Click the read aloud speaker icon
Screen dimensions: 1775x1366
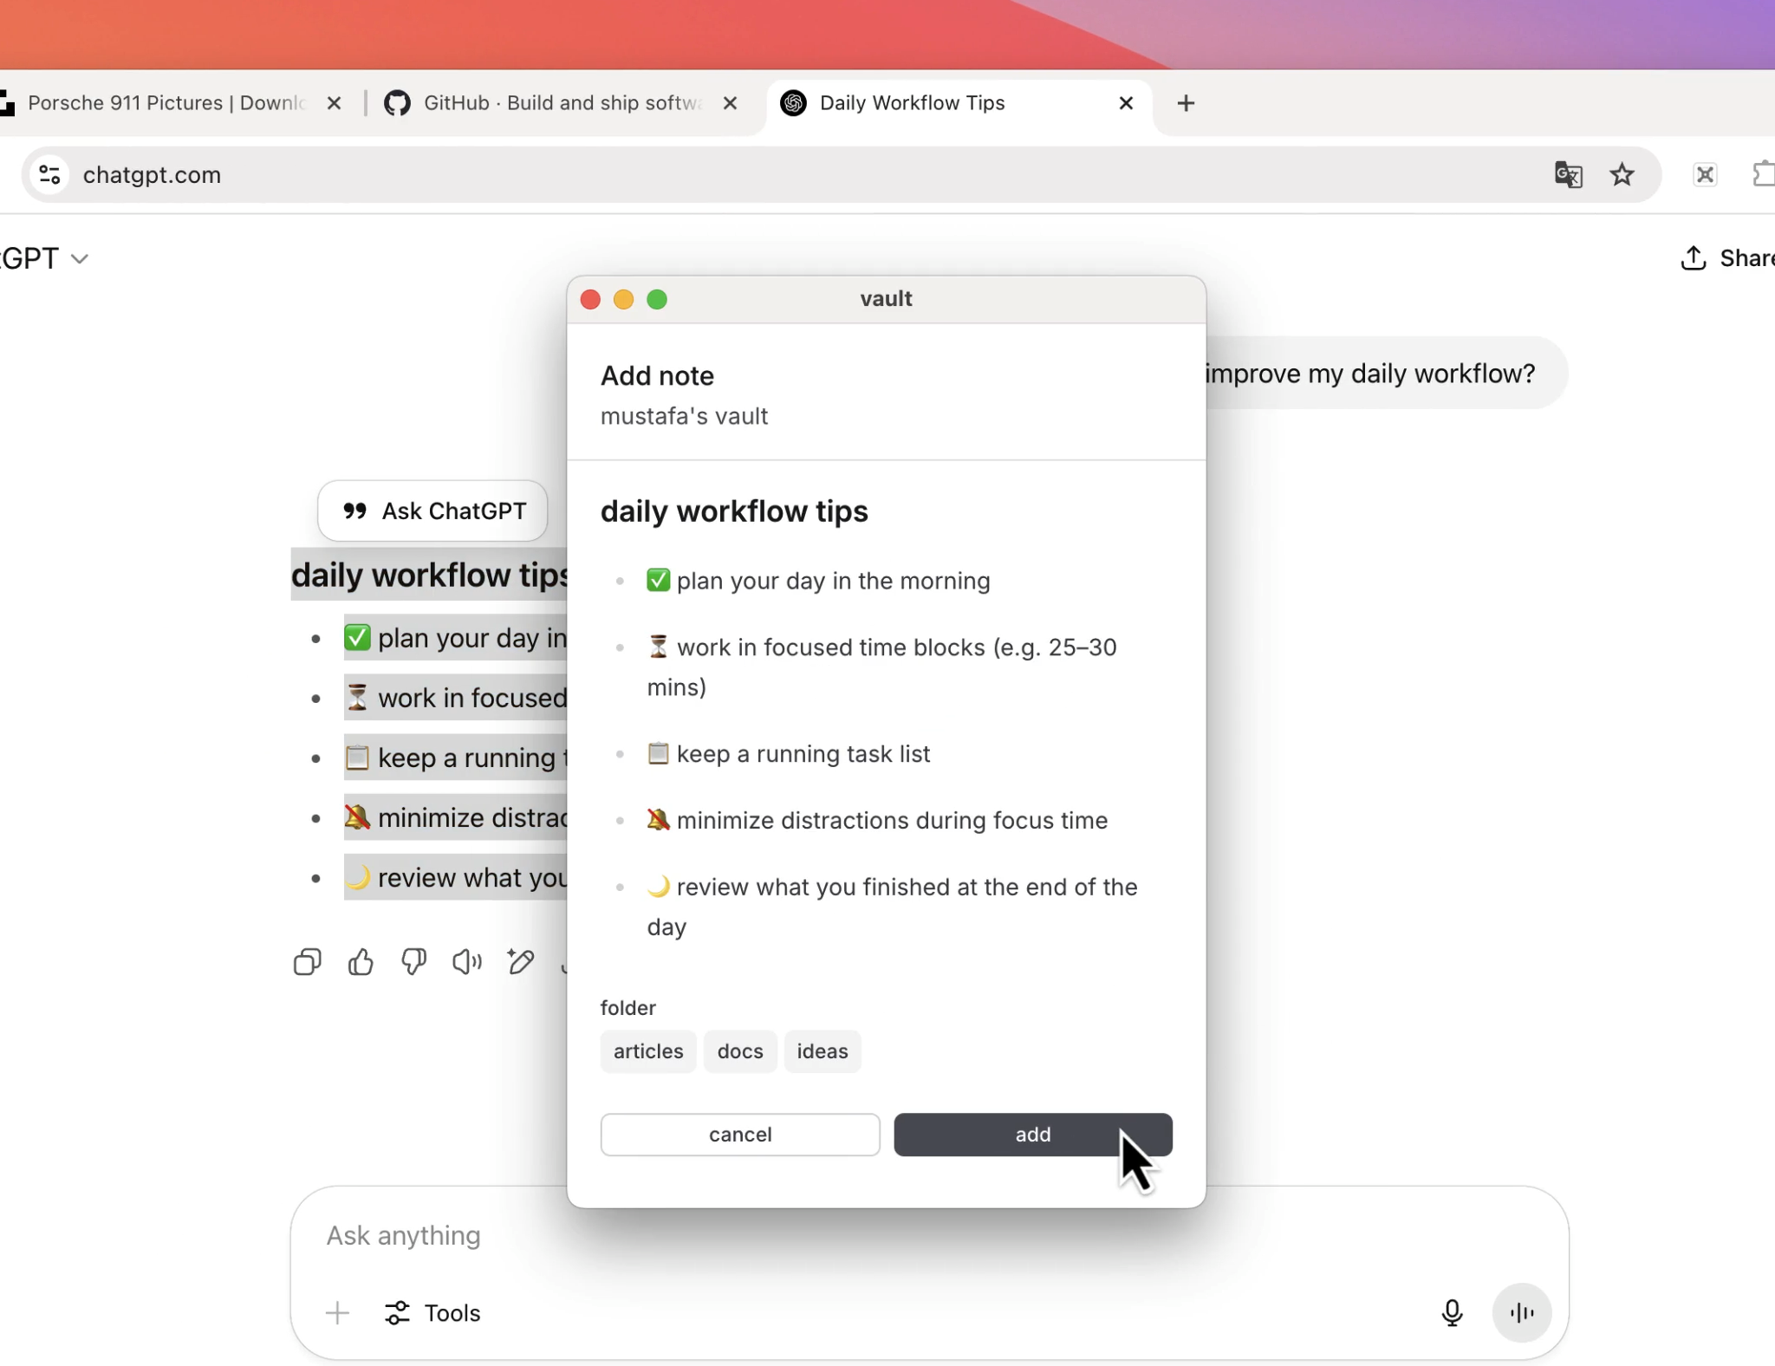467,962
